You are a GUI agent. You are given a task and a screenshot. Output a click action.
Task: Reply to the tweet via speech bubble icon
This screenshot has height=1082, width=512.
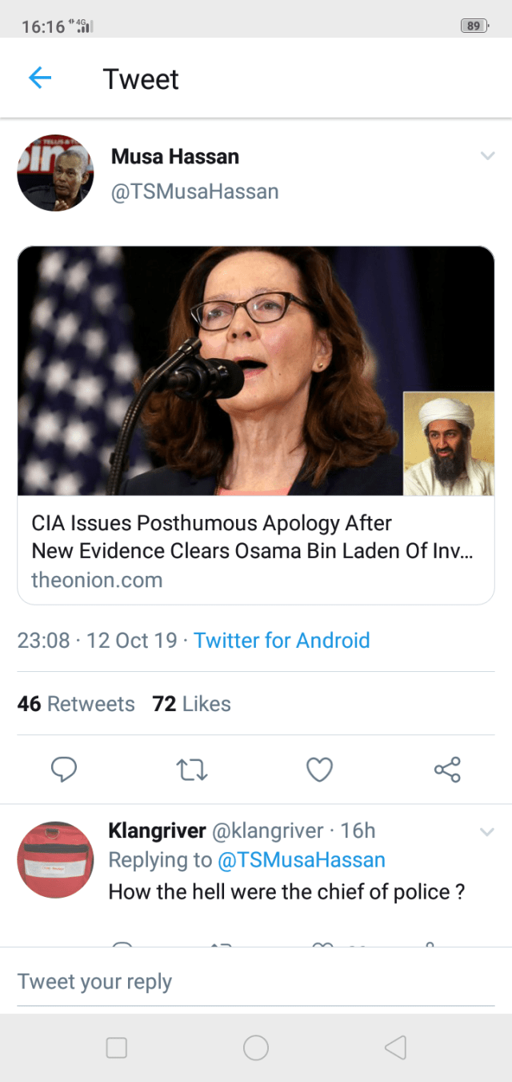click(64, 770)
